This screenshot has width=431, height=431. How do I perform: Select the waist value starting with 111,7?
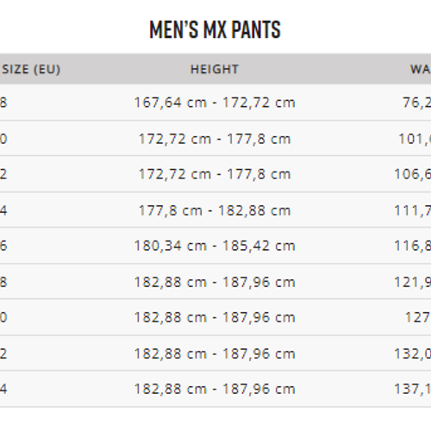tap(413, 210)
